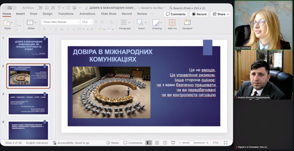The height and width of the screenshot is (151, 294).
Task: Toggle Normal view button in status bar
Action: 148,143
